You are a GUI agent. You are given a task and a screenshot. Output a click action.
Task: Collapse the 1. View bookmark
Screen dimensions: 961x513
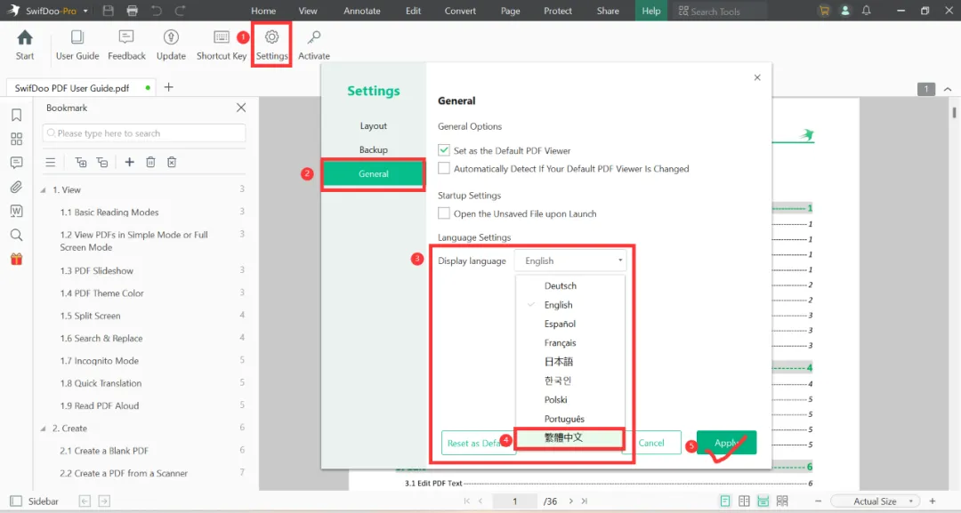pos(43,190)
